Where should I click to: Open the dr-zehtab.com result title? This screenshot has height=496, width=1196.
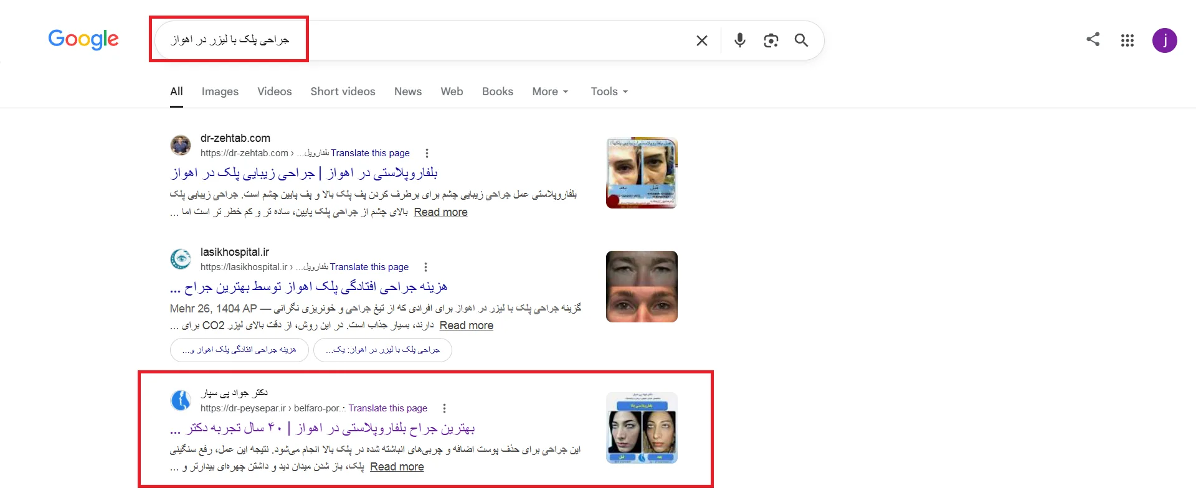(304, 173)
